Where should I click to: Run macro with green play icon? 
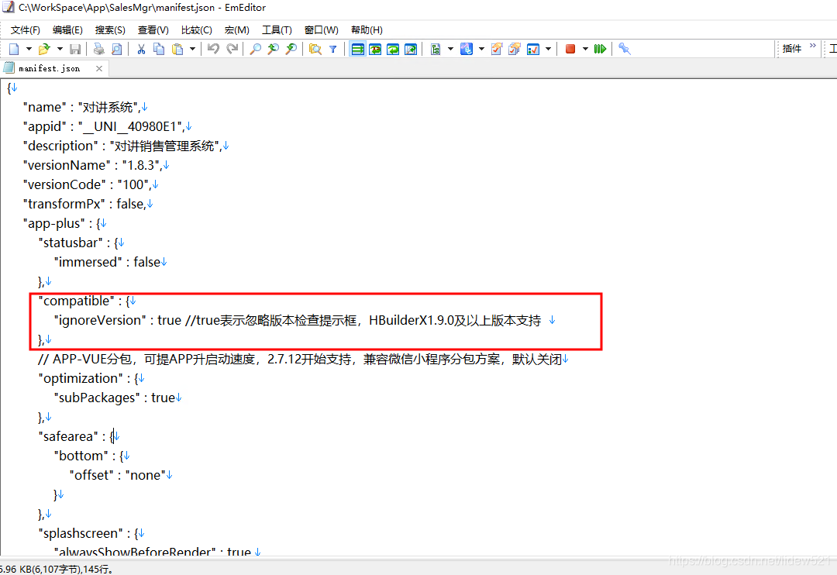600,49
